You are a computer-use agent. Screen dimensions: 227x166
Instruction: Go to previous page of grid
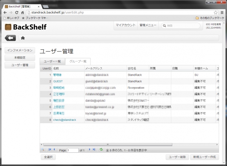click(x=54, y=149)
